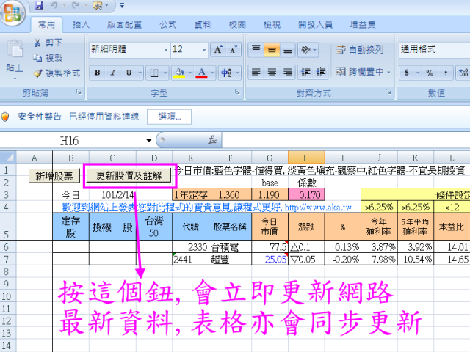
Task: Align text to the left
Action: pos(256,72)
